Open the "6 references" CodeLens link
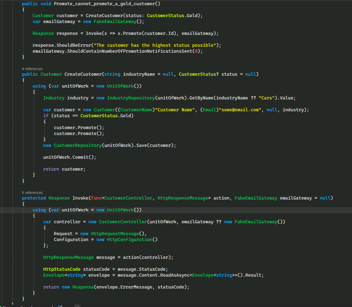The image size is (352, 307). coord(32,193)
